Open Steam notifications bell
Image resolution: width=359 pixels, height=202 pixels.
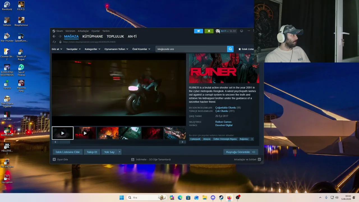coord(209,31)
